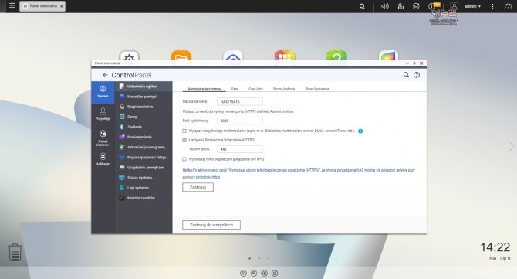Open Control Panel help question icon
517x279 pixels.
[x=417, y=75]
